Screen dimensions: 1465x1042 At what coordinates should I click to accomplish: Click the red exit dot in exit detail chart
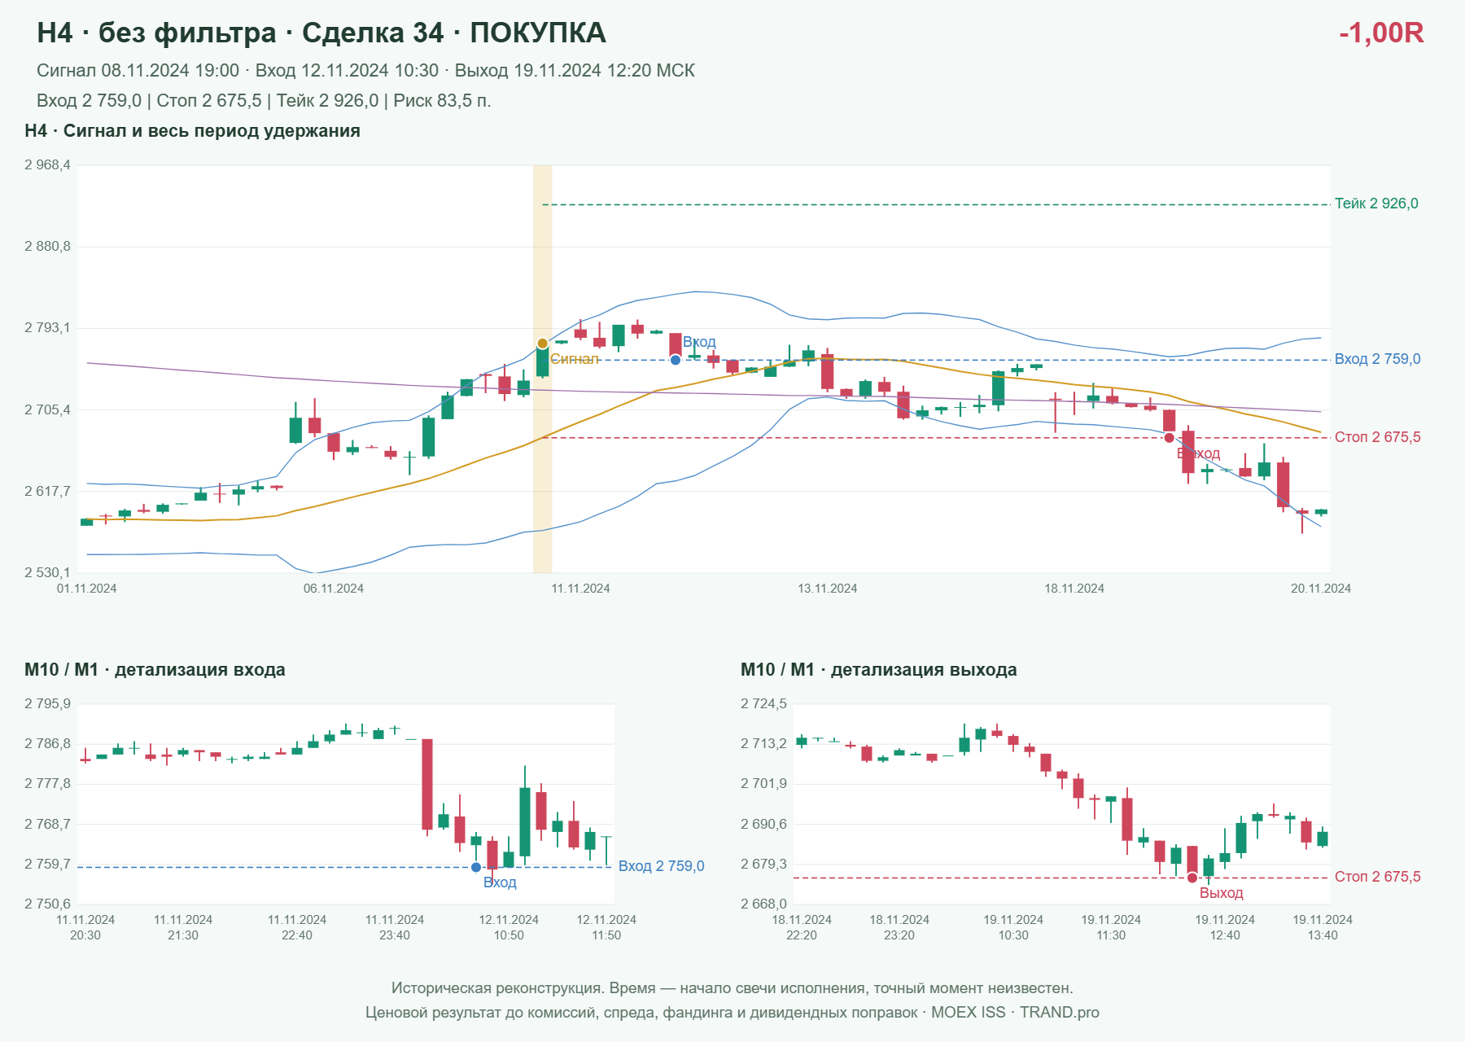[x=1192, y=878]
